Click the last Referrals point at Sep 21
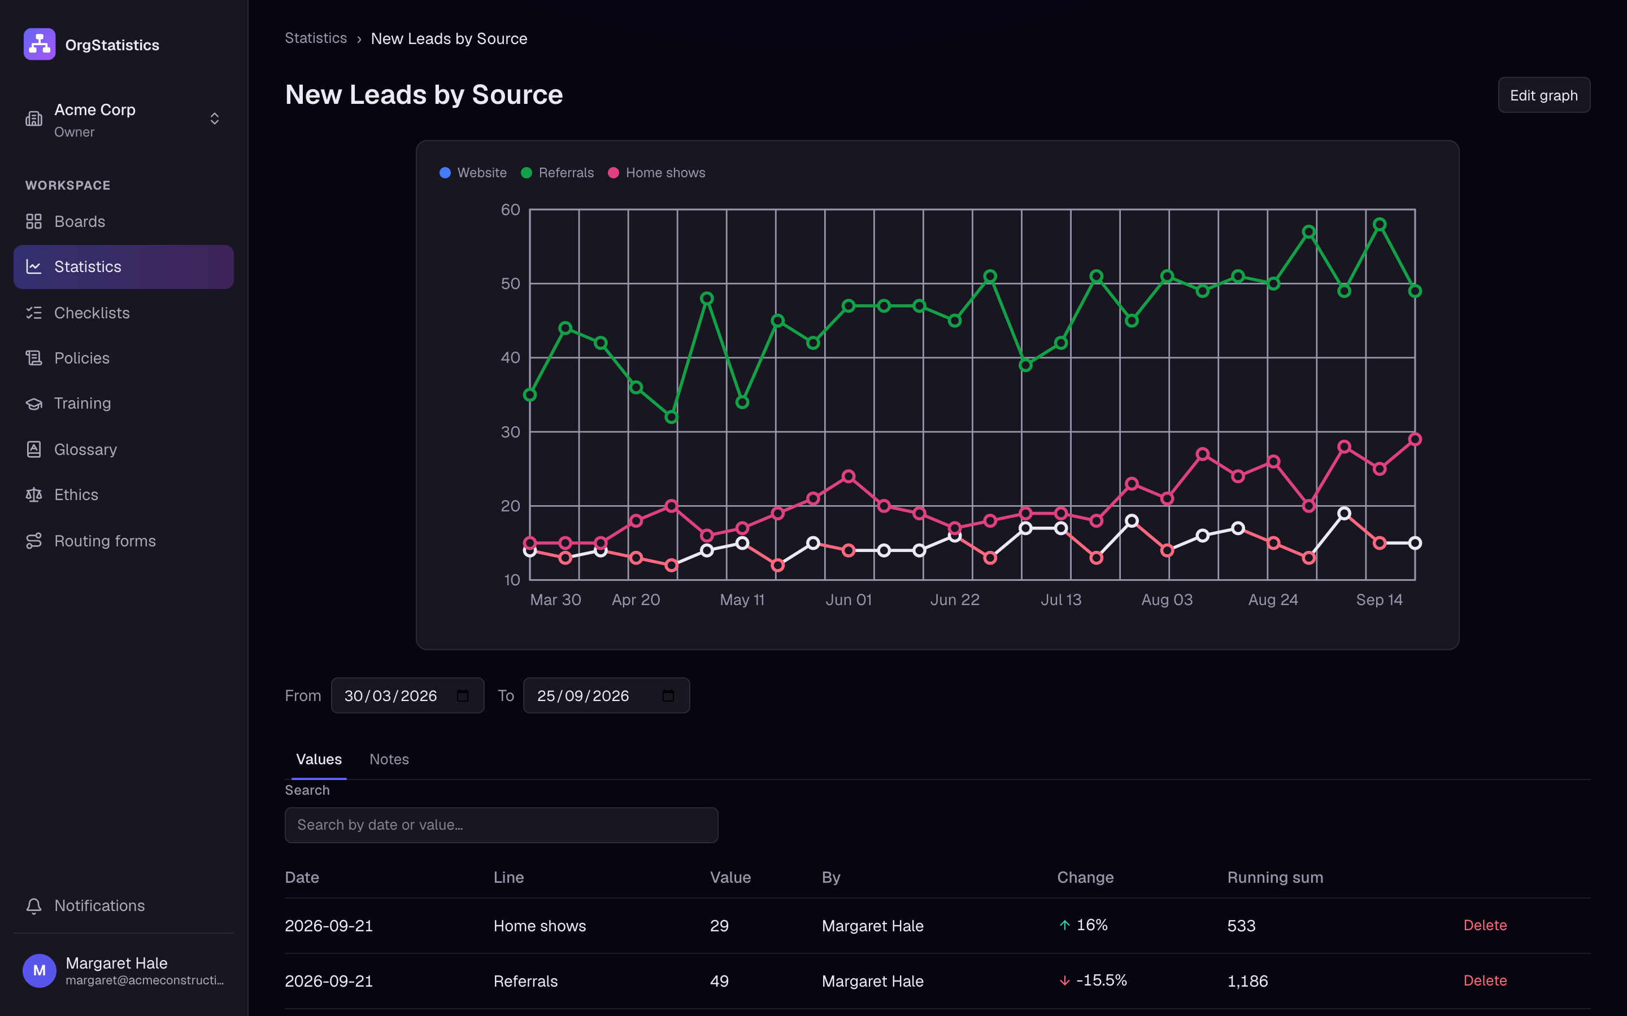The width and height of the screenshot is (1627, 1016). tap(1415, 291)
